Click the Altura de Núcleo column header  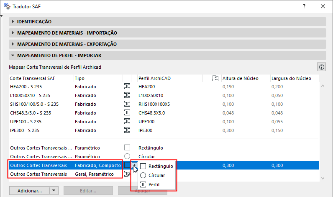click(x=246, y=78)
